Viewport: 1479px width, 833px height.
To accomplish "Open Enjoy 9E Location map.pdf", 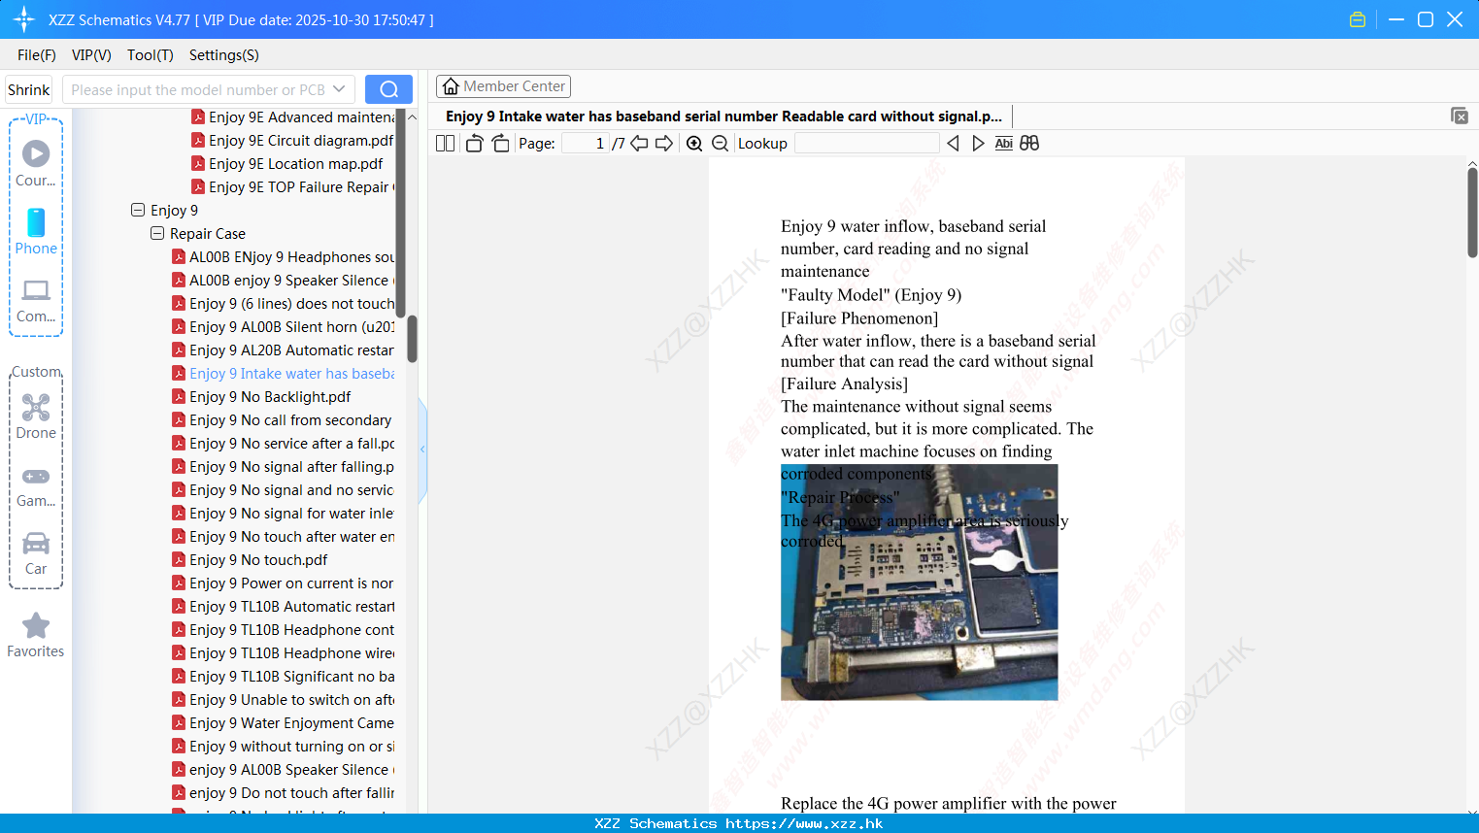I will point(286,163).
